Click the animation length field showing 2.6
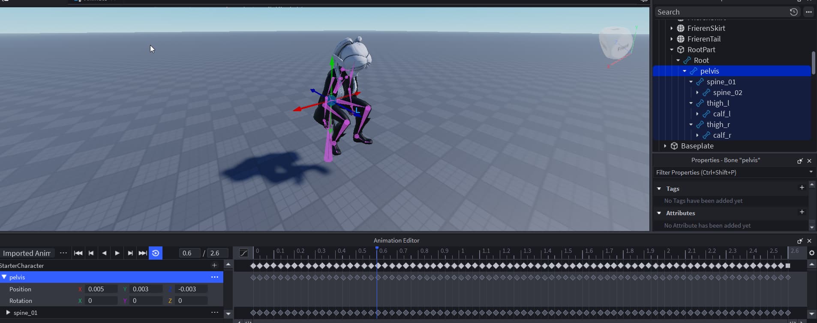 click(217, 253)
